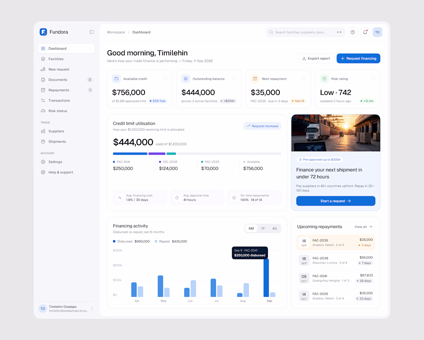Open Risk status in the sidebar

click(x=67, y=111)
